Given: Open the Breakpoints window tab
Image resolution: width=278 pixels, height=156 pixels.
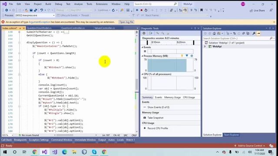Looking at the screenshot, I should point(20,140).
